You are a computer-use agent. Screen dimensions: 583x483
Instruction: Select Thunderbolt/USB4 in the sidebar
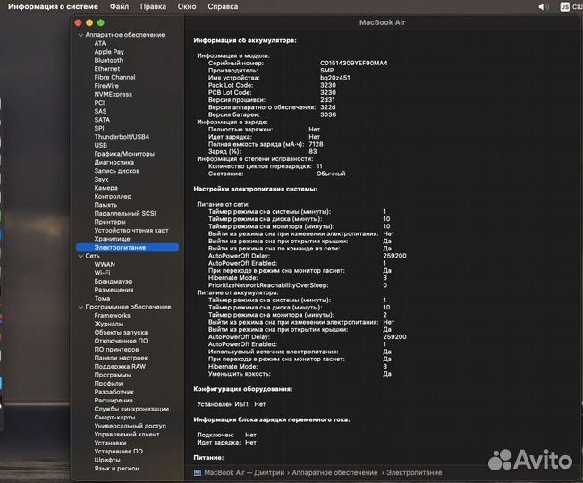pos(122,137)
